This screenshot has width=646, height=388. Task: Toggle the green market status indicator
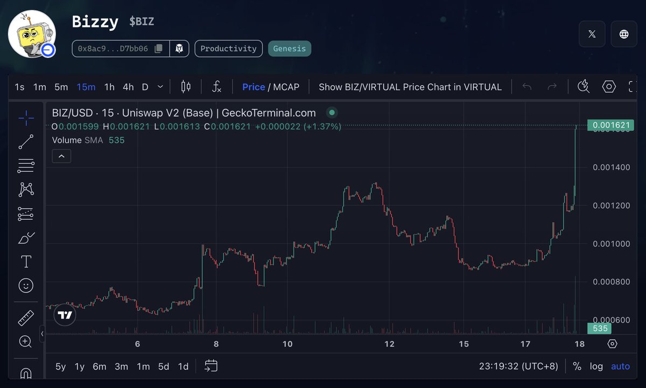point(332,113)
